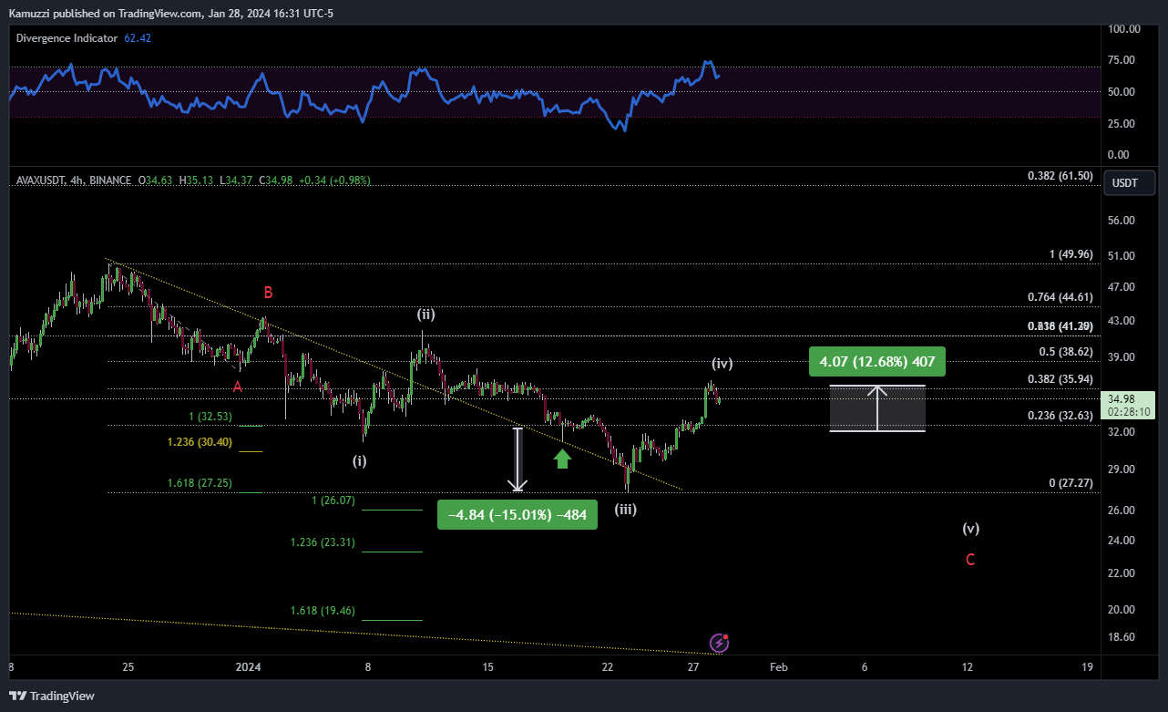Screen dimensions: 1168x712
Task: Click the 2024 label on time axis
Action: 249,667
